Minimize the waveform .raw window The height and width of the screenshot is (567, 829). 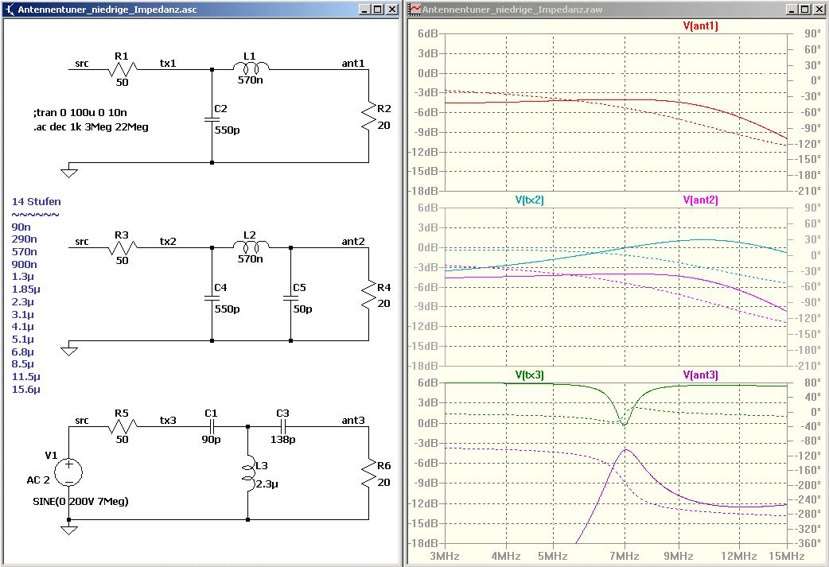coord(792,10)
